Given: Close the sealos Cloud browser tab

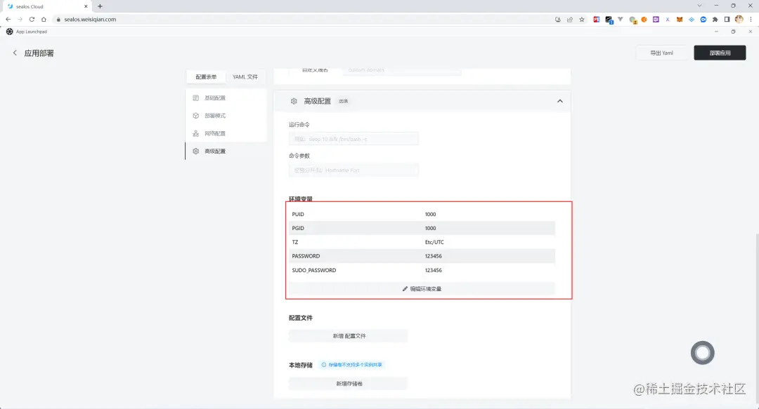Looking at the screenshot, I should (86, 6).
